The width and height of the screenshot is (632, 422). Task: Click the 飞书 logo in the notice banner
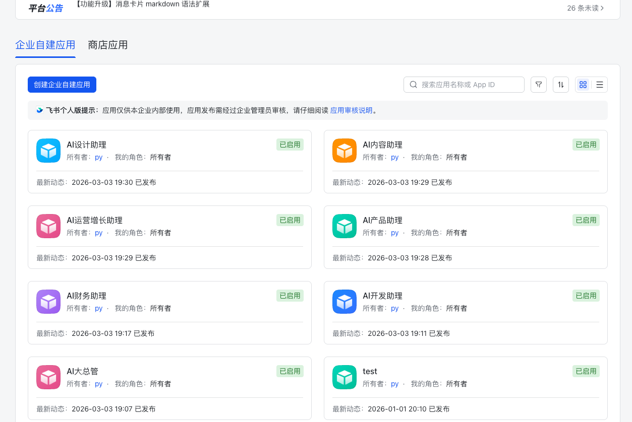pos(41,110)
